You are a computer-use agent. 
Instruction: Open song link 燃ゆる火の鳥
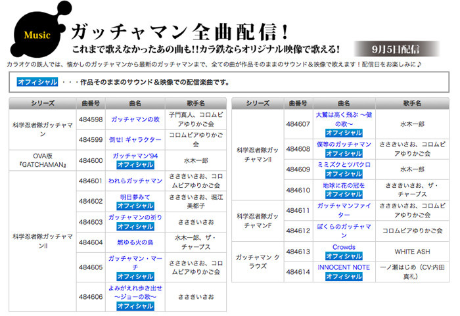135,242
